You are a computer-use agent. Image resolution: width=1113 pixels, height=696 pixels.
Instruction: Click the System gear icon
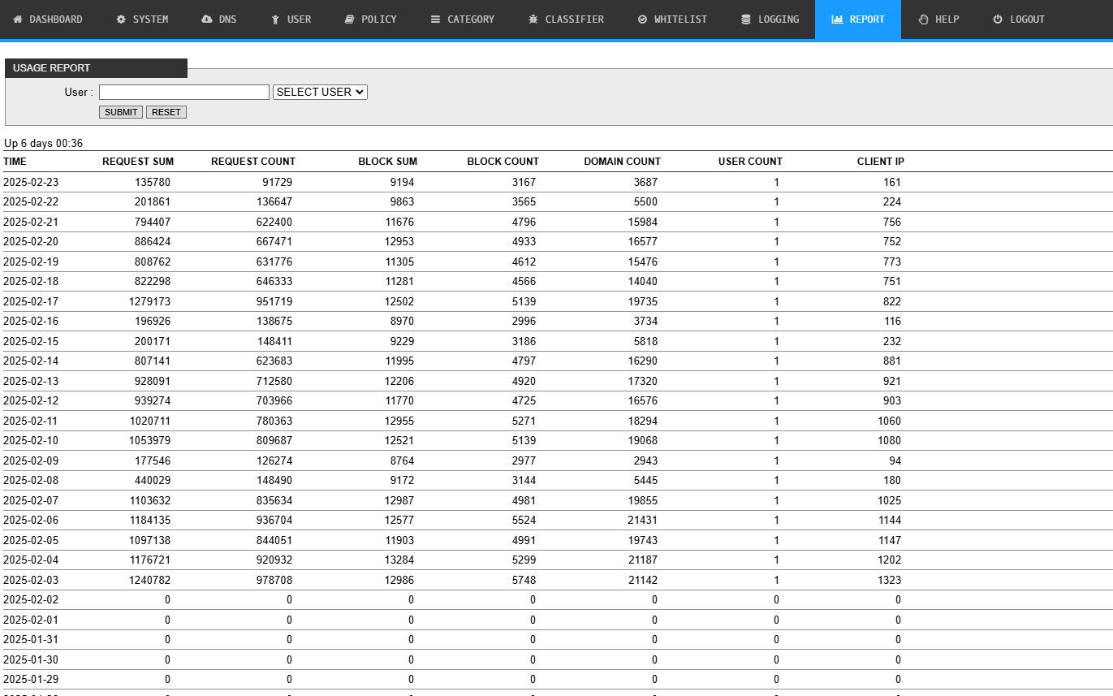point(121,19)
